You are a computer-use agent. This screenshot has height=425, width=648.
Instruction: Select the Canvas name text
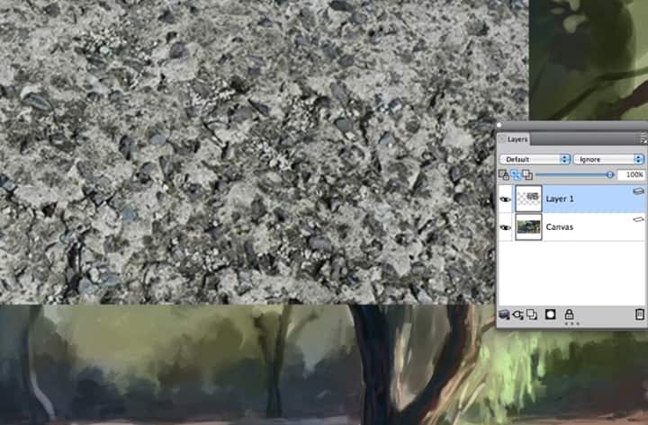[x=559, y=227]
